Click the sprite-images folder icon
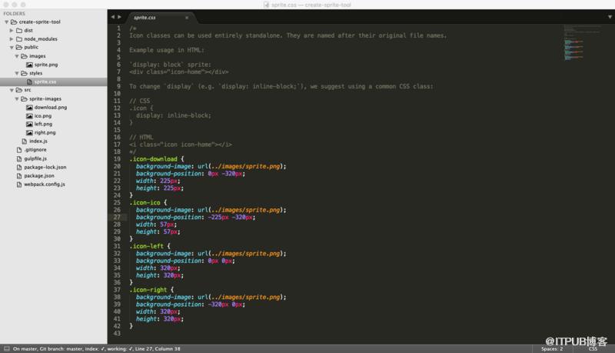This screenshot has width=615, height=353. (x=24, y=99)
